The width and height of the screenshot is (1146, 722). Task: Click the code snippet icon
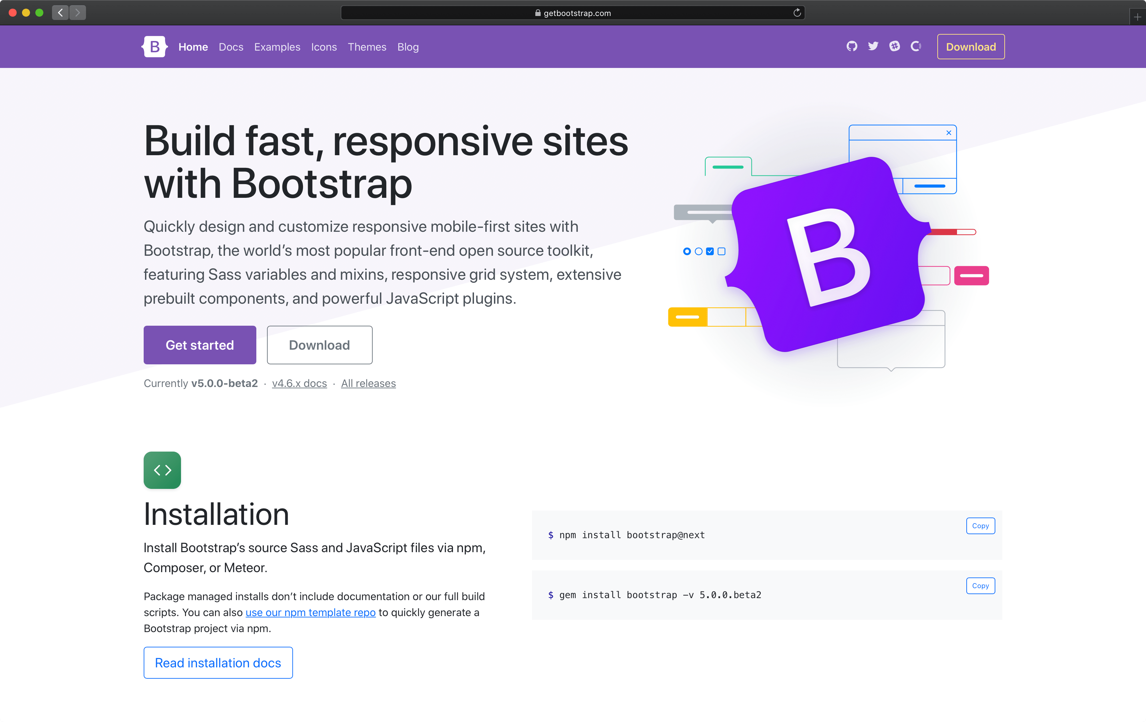point(161,470)
